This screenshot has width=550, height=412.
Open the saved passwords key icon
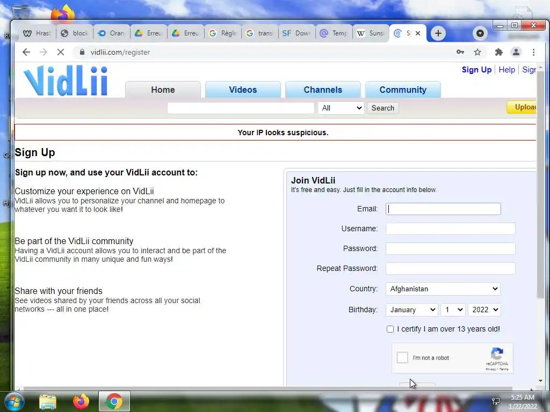(x=460, y=52)
